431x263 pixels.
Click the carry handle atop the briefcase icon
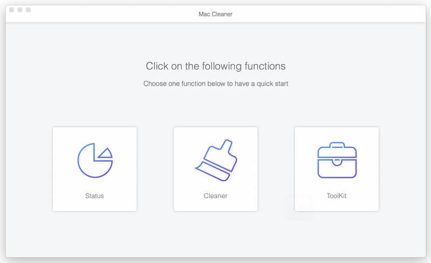click(337, 145)
